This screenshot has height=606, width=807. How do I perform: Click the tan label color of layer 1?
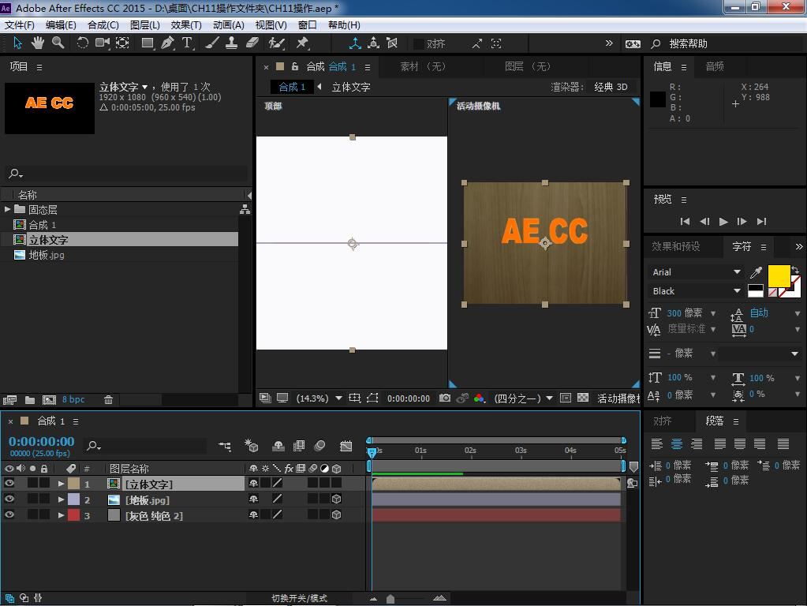pyautogui.click(x=74, y=484)
